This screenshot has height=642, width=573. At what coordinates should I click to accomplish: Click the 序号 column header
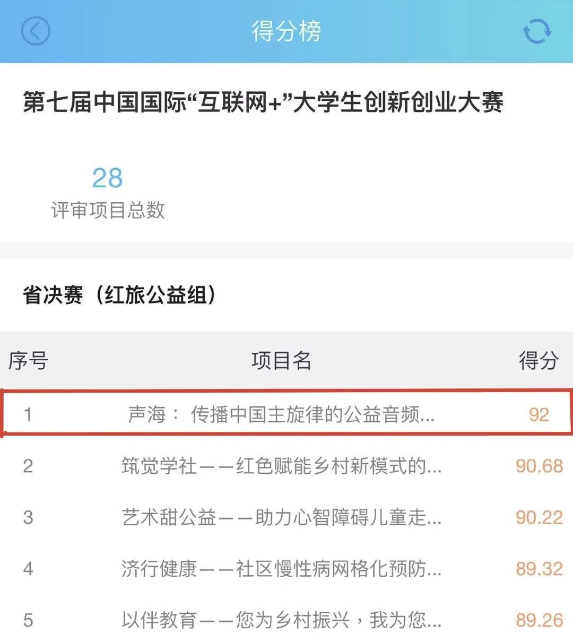tap(28, 361)
